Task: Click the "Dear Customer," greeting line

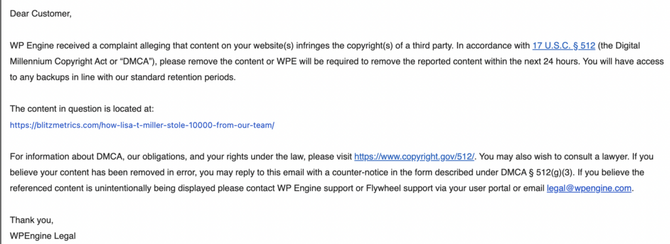Action: pyautogui.click(x=41, y=14)
